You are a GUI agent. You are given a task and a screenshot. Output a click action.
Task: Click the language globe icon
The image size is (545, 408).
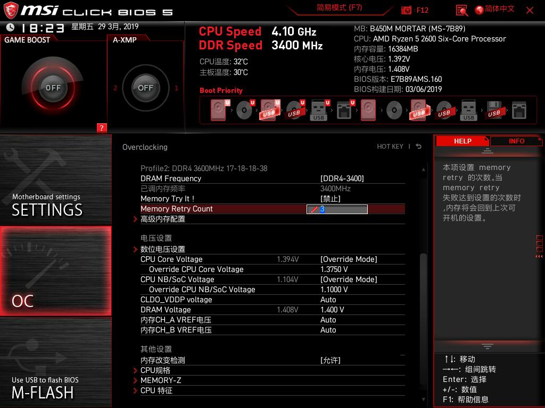click(480, 10)
